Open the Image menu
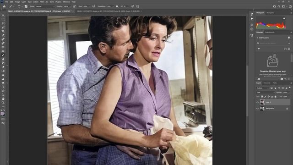This screenshot has height=165, width=293. tap(17, 2)
